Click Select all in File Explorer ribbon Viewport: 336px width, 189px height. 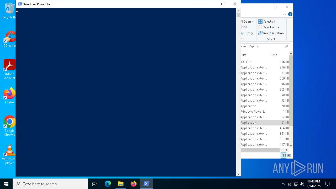(267, 22)
